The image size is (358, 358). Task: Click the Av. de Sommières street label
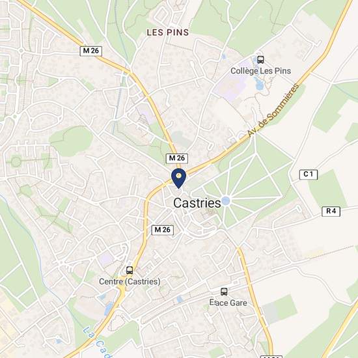pos(273,110)
